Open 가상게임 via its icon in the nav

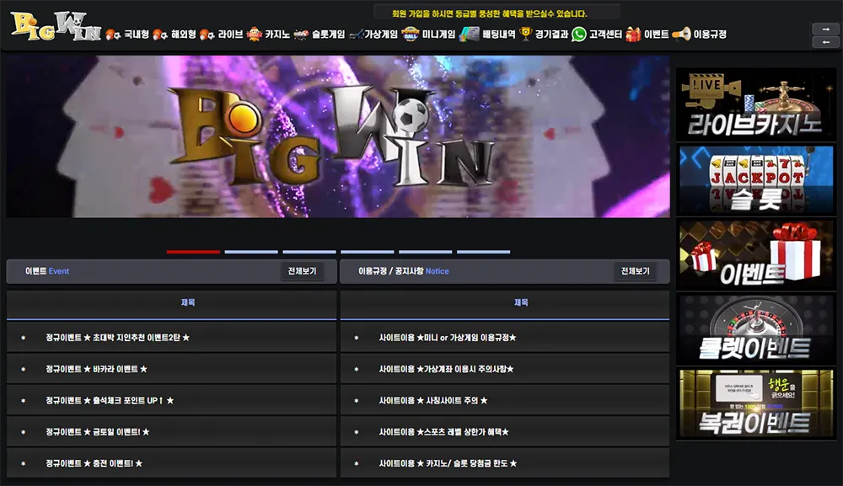coord(356,35)
